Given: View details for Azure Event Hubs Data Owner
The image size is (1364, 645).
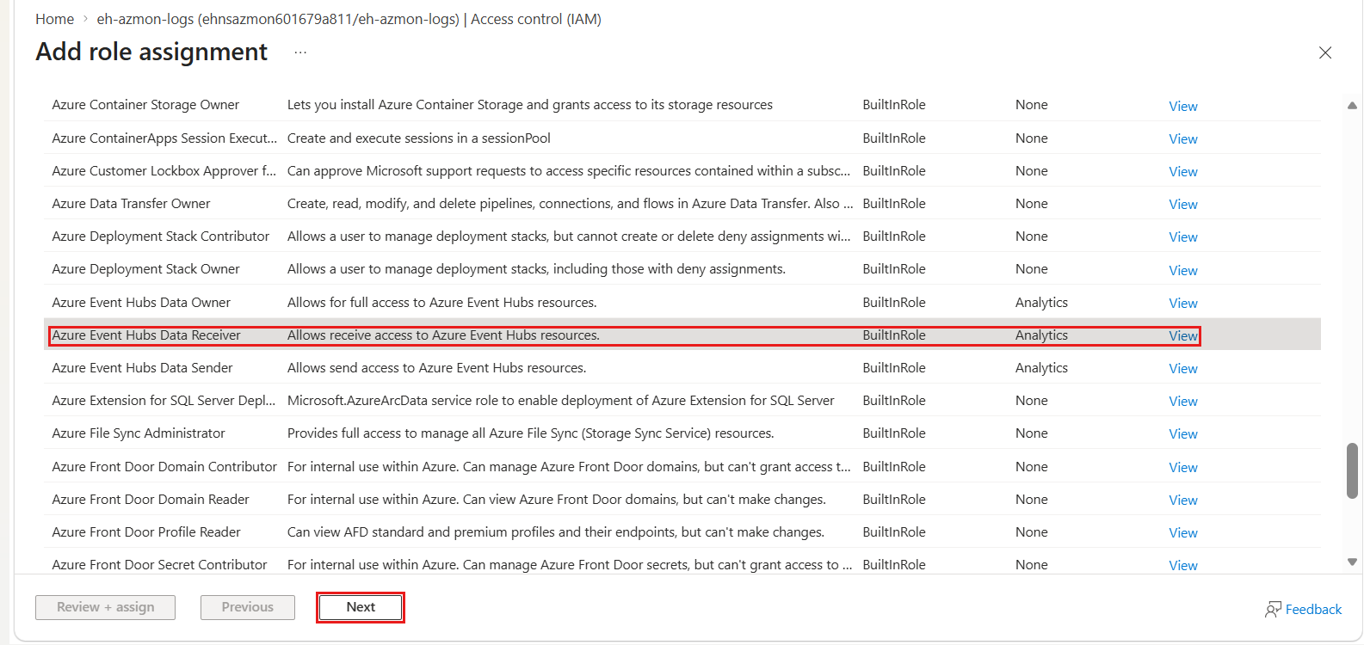Looking at the screenshot, I should click(1182, 303).
